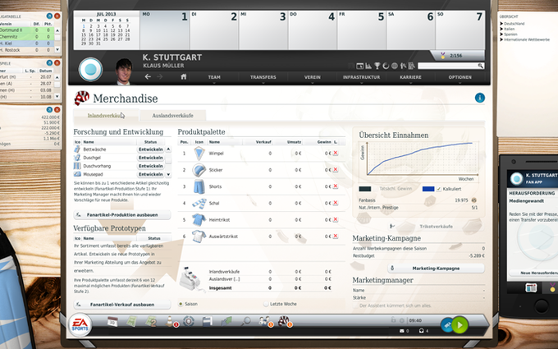Image resolution: width=558 pixels, height=349 pixels.
Task: Click the trophy icon in header toolbar
Action: point(377,66)
